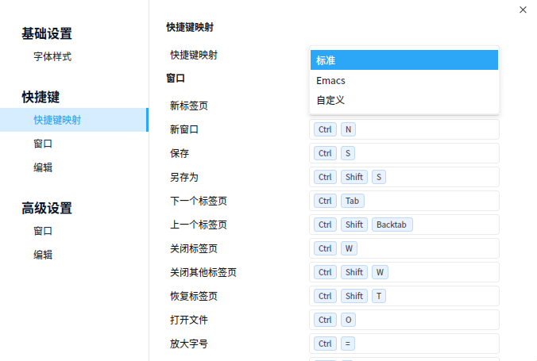Open 窗口 under 高级设置 in the sidebar
537x361 pixels.
pyautogui.click(x=43, y=231)
